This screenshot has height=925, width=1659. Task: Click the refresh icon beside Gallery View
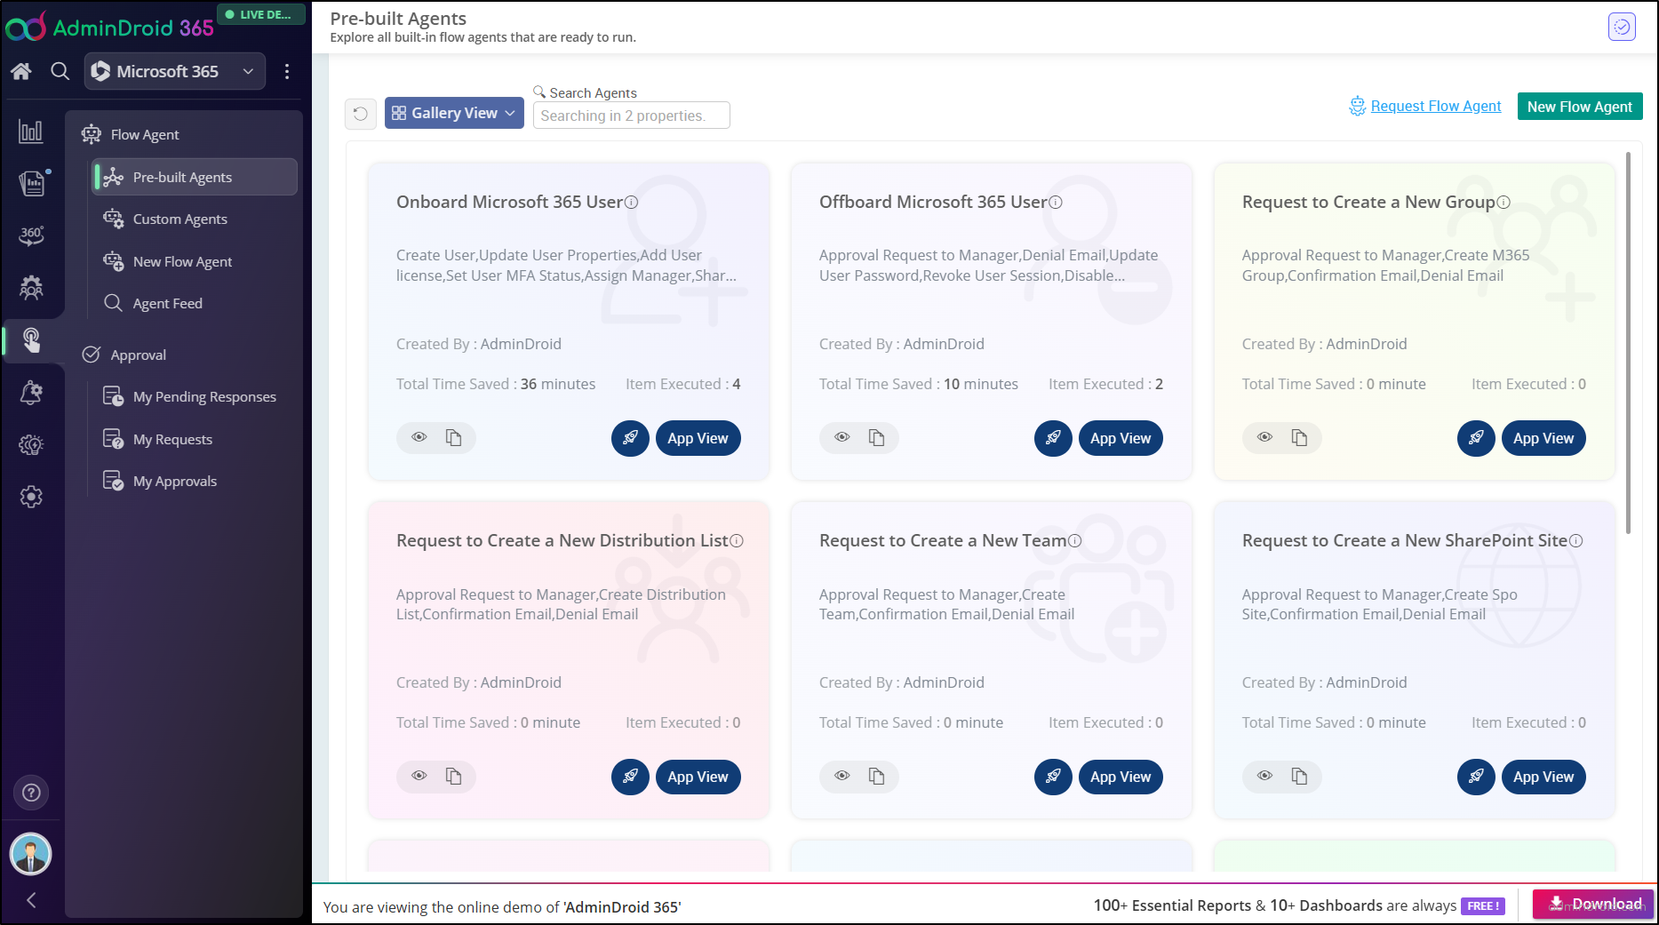click(x=360, y=114)
